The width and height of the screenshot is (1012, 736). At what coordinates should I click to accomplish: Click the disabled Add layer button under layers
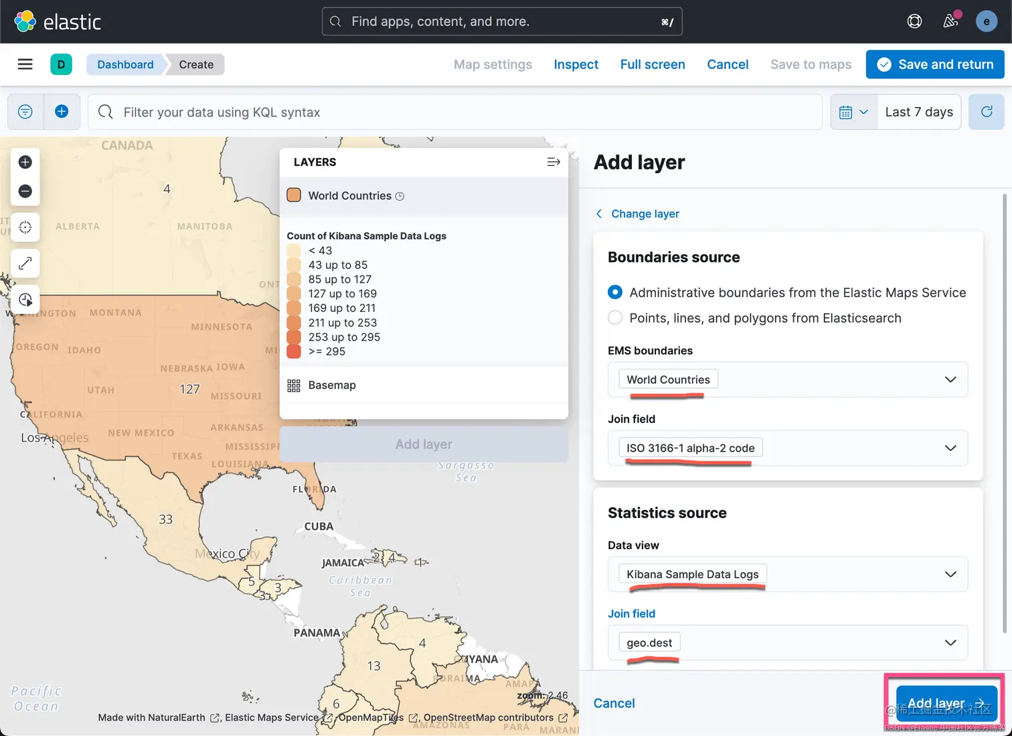click(x=424, y=444)
